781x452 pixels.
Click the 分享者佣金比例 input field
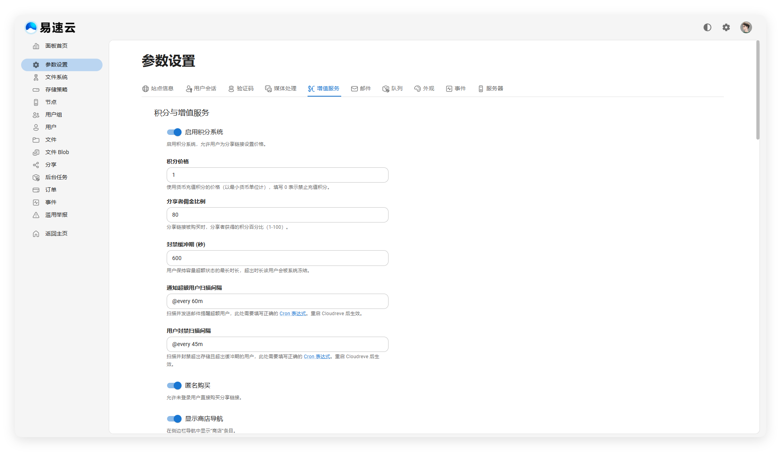click(277, 215)
